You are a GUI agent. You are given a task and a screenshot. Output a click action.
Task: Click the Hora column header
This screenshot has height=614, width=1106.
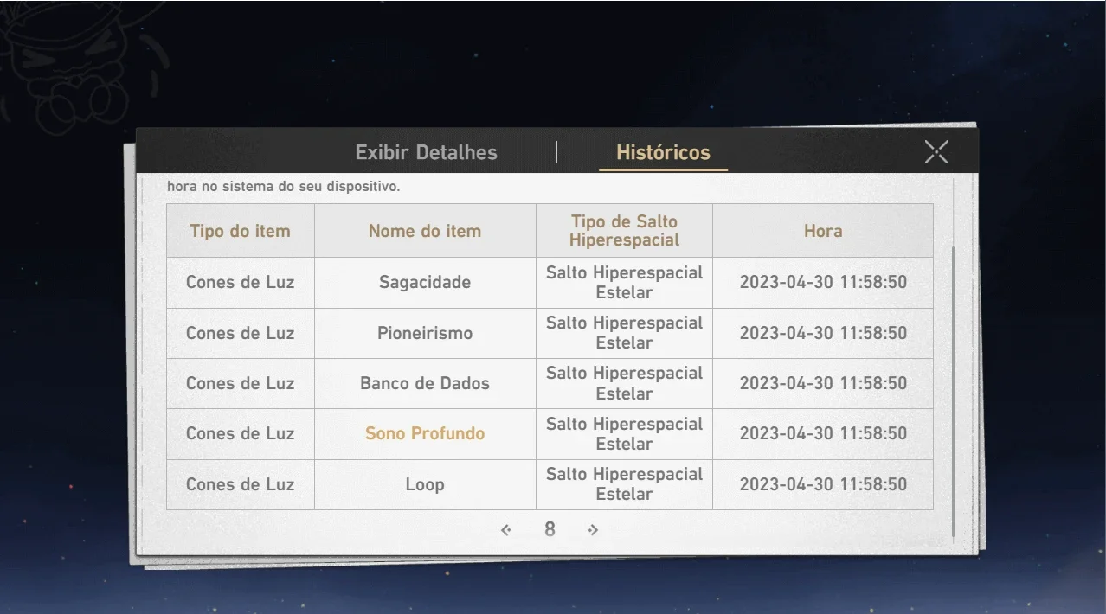coord(823,231)
